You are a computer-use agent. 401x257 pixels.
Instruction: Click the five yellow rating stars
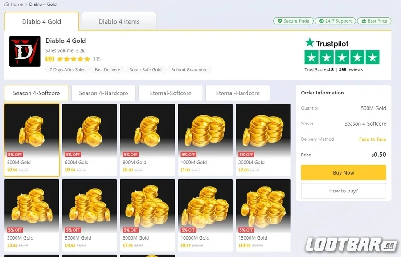(74, 59)
